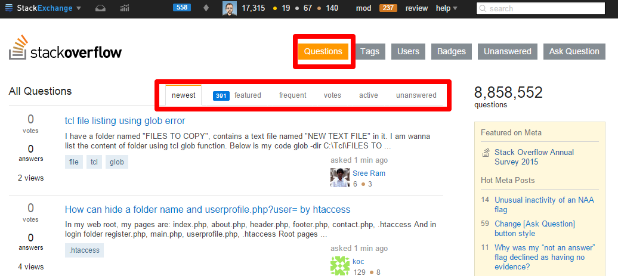Open the review link
The image size is (618, 276).
pyautogui.click(x=416, y=8)
